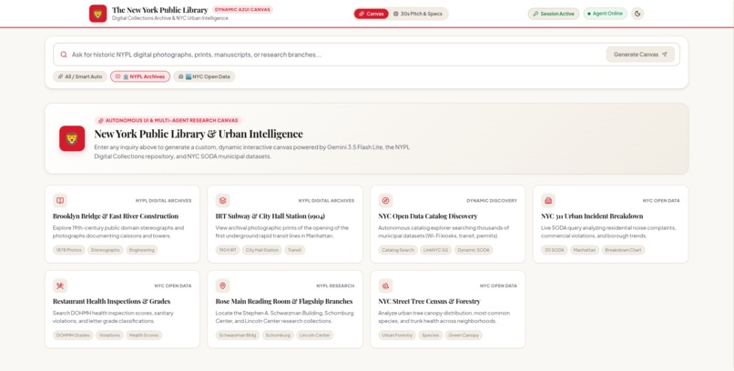This screenshot has height=371, width=734.
Task: Click the Health Scores tag
Action: point(144,335)
